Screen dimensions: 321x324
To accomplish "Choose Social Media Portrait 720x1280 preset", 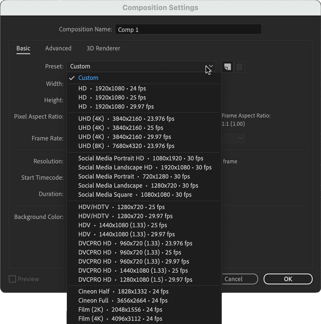I will pyautogui.click(x=144, y=176).
